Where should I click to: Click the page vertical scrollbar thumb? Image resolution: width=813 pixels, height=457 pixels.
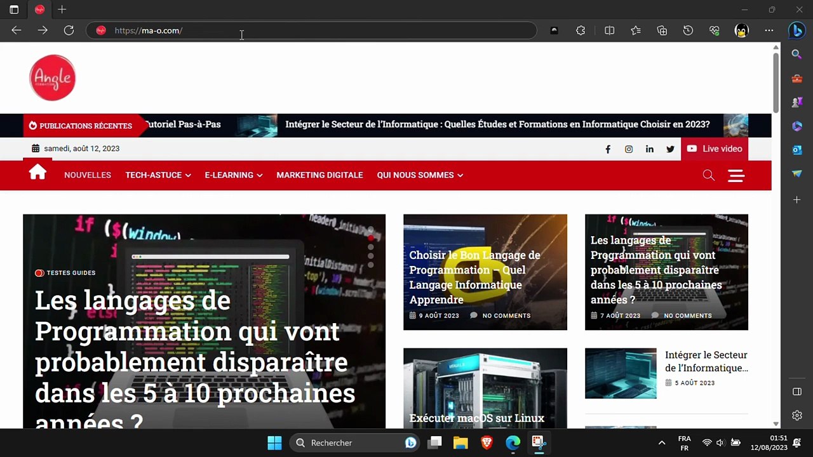tap(776, 83)
